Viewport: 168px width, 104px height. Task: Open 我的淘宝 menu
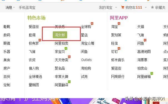point(106,7)
